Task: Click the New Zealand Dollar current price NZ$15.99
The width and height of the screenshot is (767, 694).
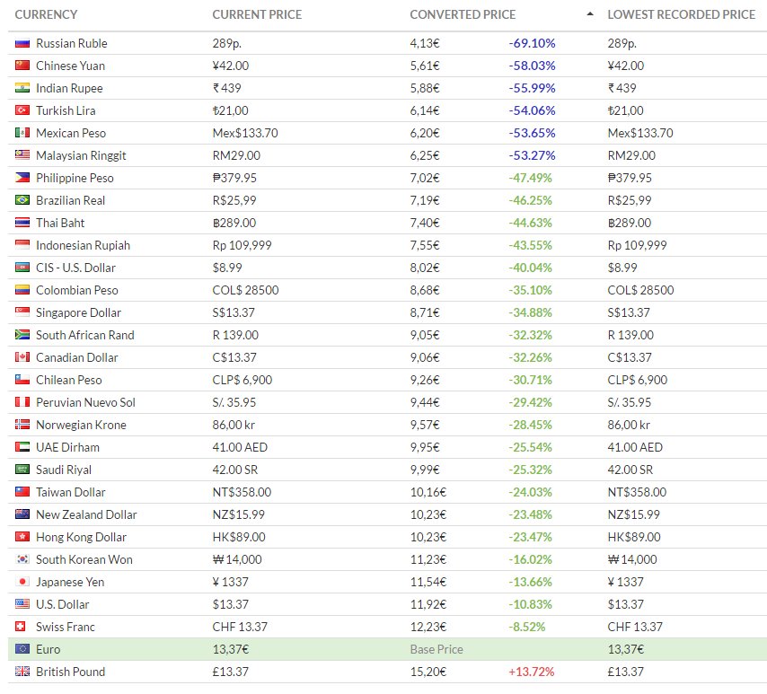Action: pyautogui.click(x=238, y=515)
